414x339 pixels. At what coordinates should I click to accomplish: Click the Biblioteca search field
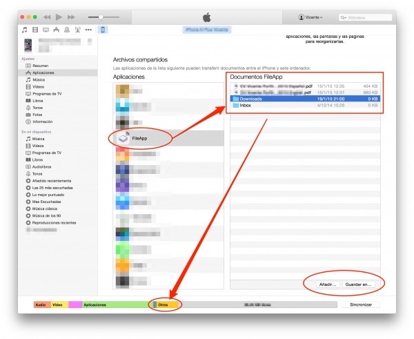(366, 18)
